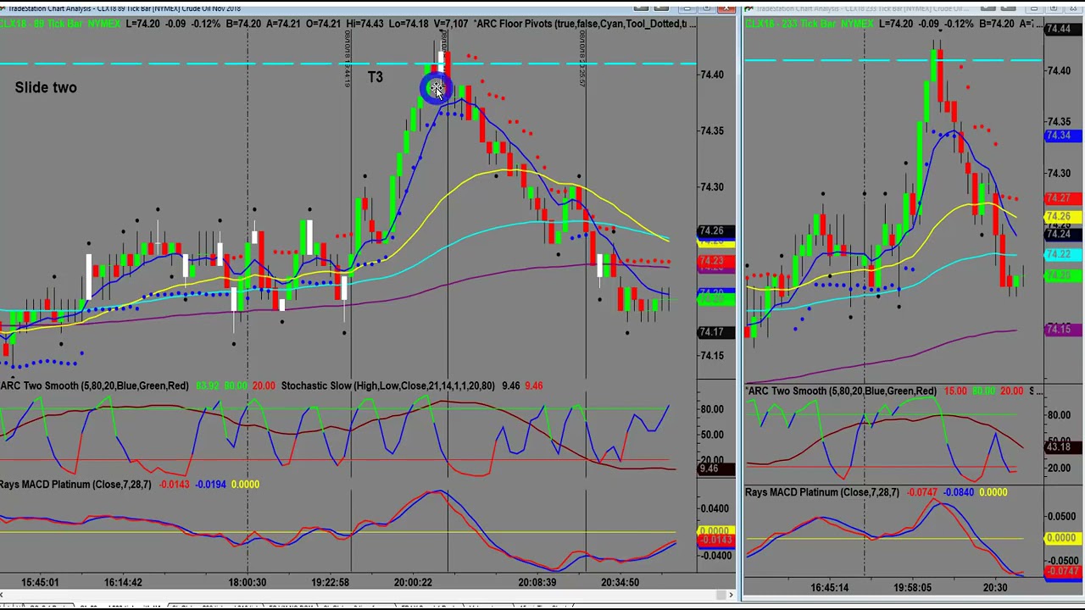This screenshot has height=610, width=1085.
Task: Restore the 89 Tick Bar chart window
Action: pos(709,8)
